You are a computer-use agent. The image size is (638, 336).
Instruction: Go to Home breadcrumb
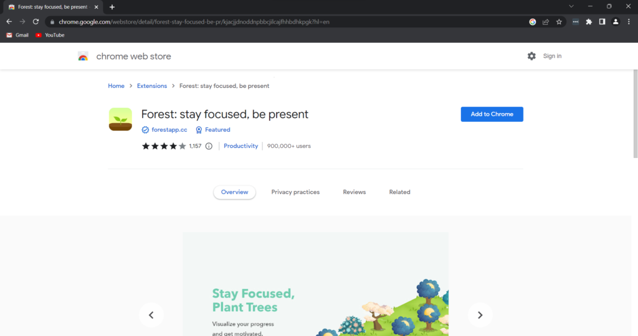click(116, 86)
